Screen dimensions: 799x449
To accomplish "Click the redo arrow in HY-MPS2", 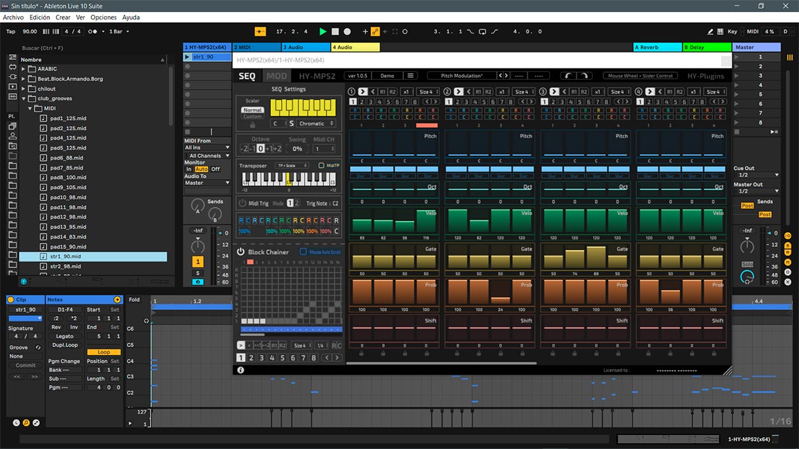I will pos(583,76).
